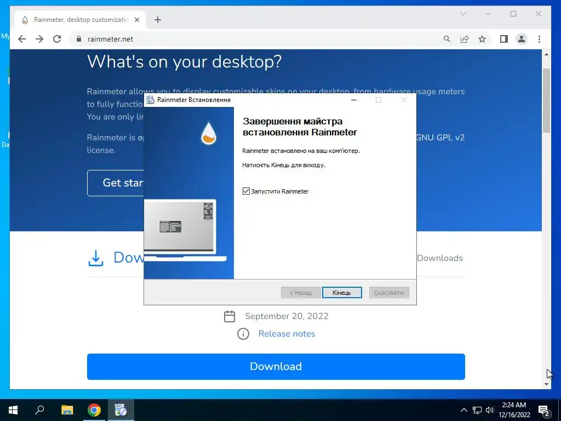Image resolution: width=561 pixels, height=421 pixels.
Task: Click the installer title bar icon
Action: (x=150, y=100)
